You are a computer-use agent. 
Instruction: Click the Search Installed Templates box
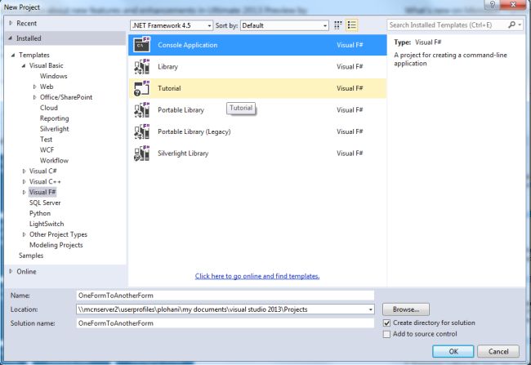[447, 24]
